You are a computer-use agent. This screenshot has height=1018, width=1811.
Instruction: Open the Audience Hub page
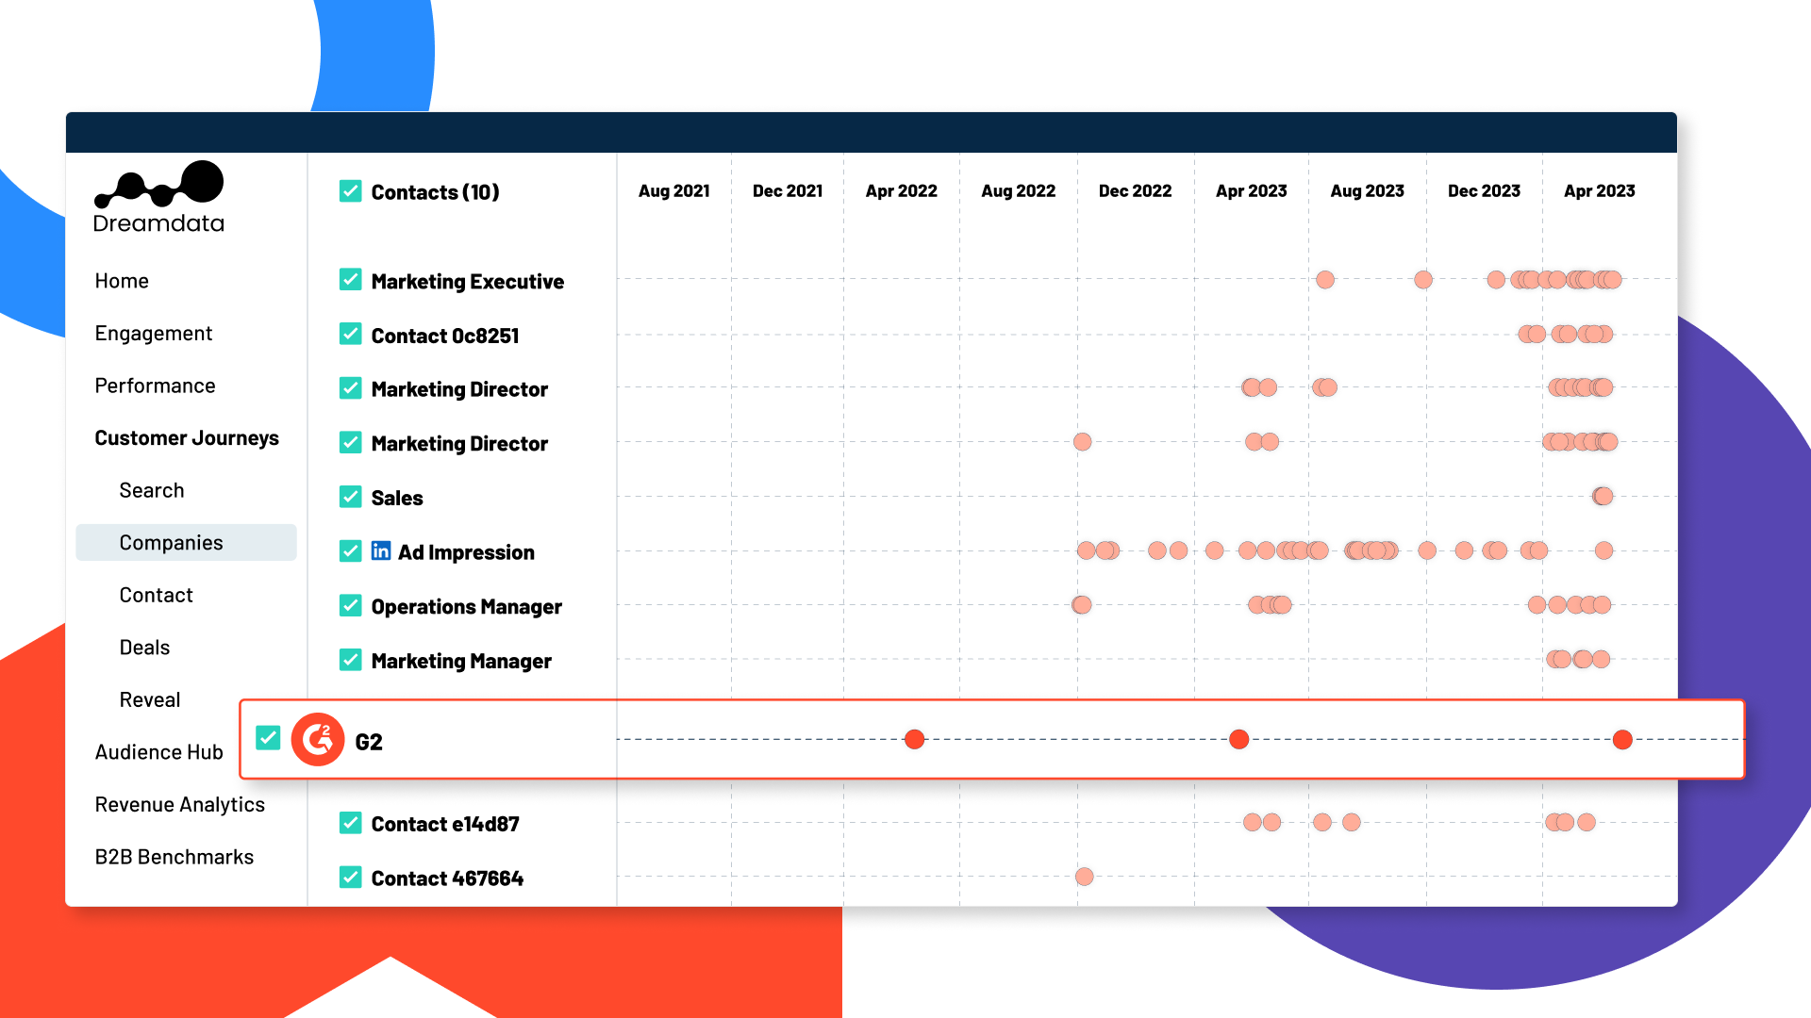[159, 752]
